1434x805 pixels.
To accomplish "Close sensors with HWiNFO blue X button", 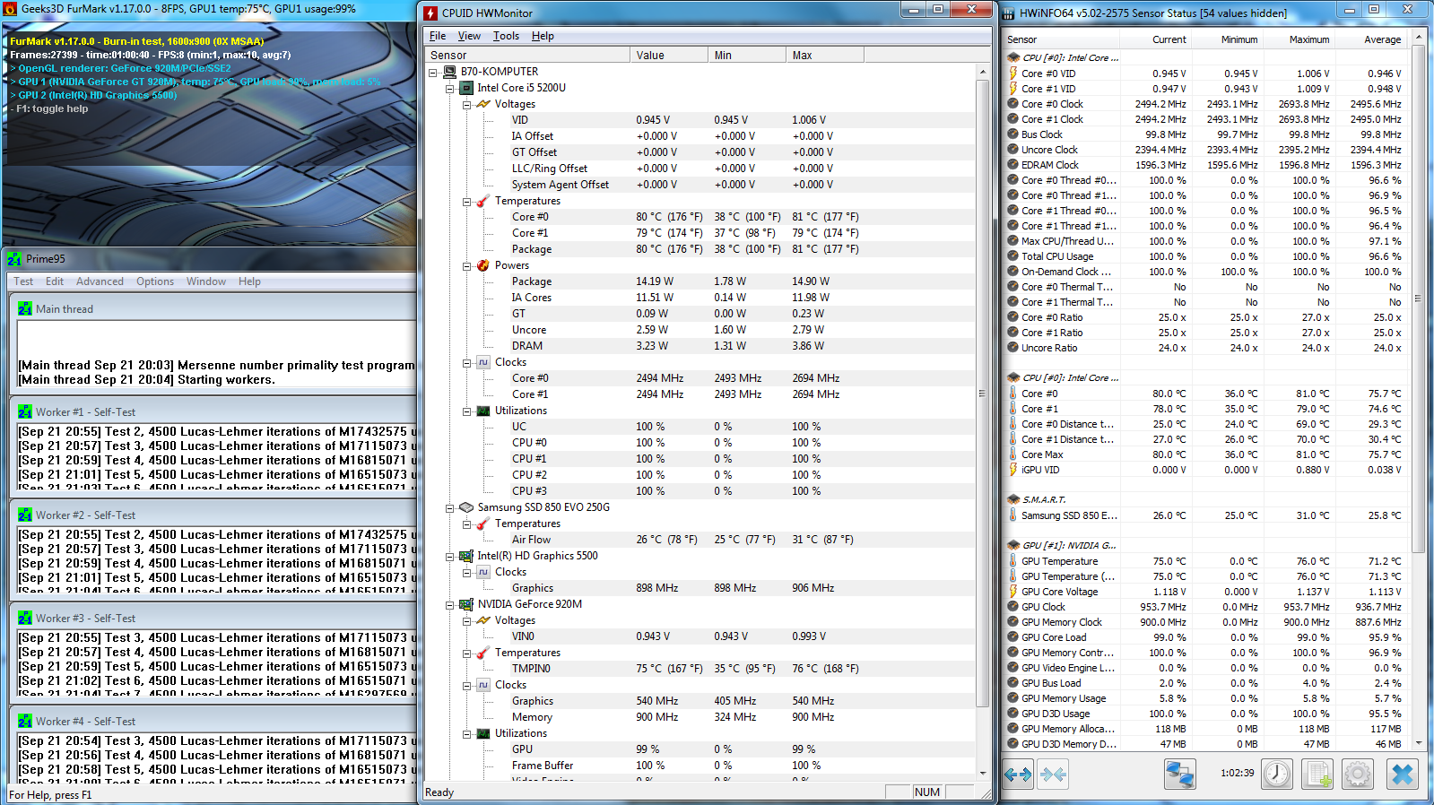I will click(1403, 774).
